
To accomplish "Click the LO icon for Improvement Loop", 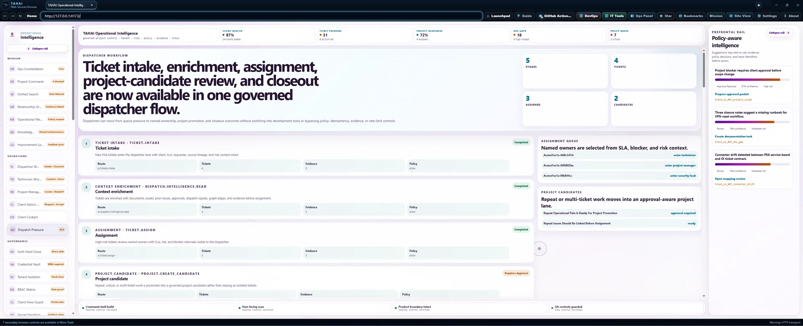I will pyautogui.click(x=12, y=144).
